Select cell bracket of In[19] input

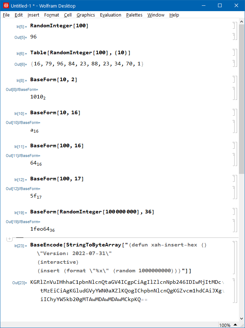point(234,212)
